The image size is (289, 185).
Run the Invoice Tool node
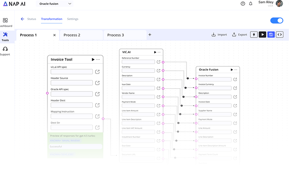click(93, 60)
